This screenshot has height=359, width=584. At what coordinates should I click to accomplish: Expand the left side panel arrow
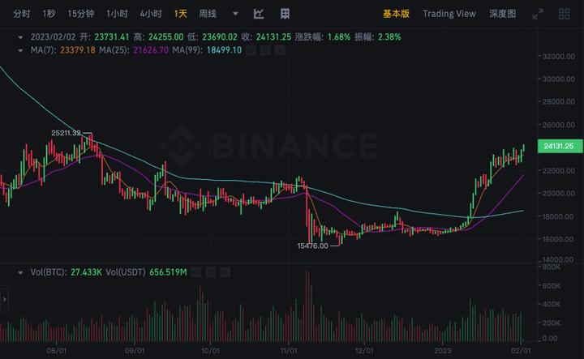click(4, 301)
